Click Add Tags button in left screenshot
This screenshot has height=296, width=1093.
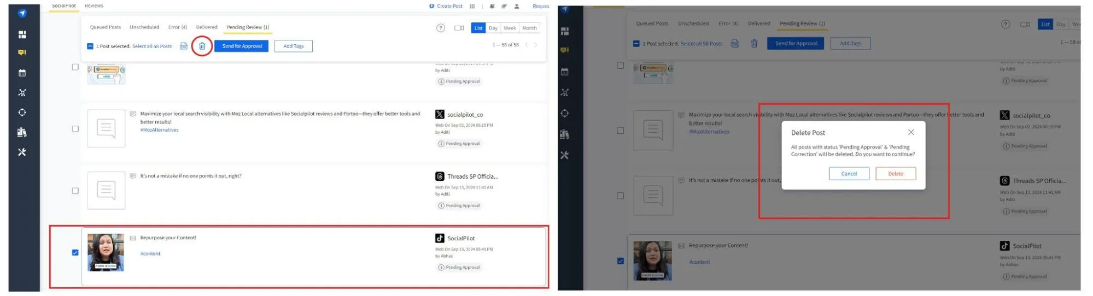pos(294,46)
